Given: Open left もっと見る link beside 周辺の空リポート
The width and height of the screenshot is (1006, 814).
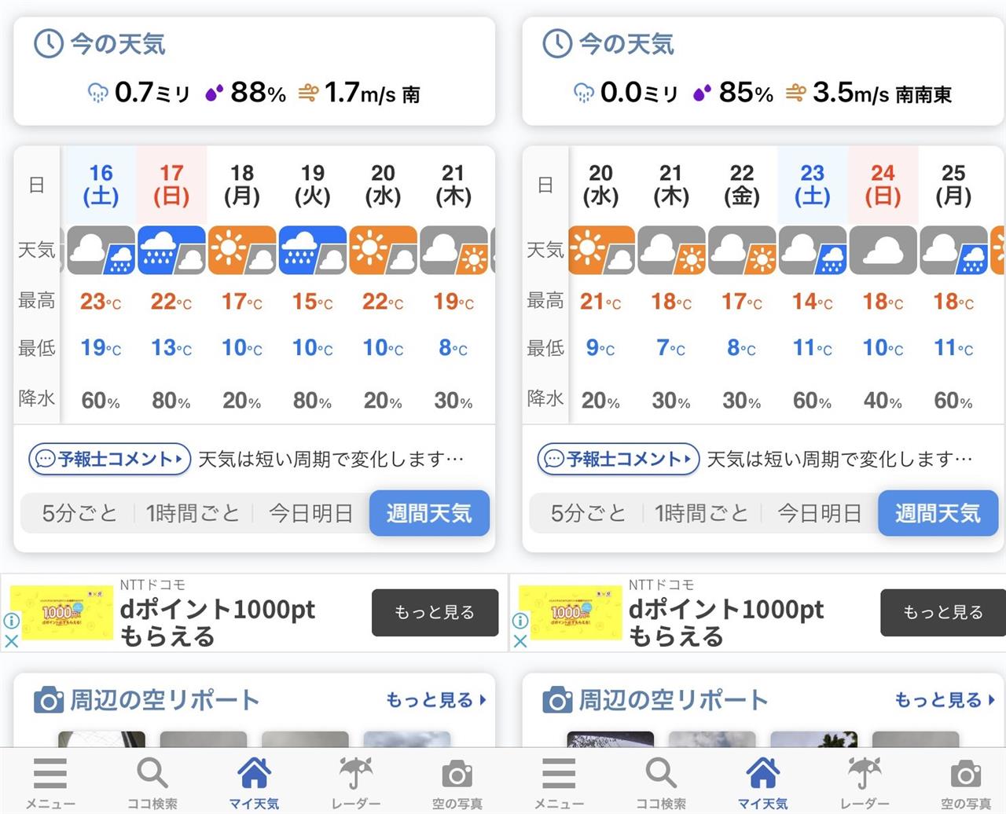Looking at the screenshot, I should coord(436,699).
